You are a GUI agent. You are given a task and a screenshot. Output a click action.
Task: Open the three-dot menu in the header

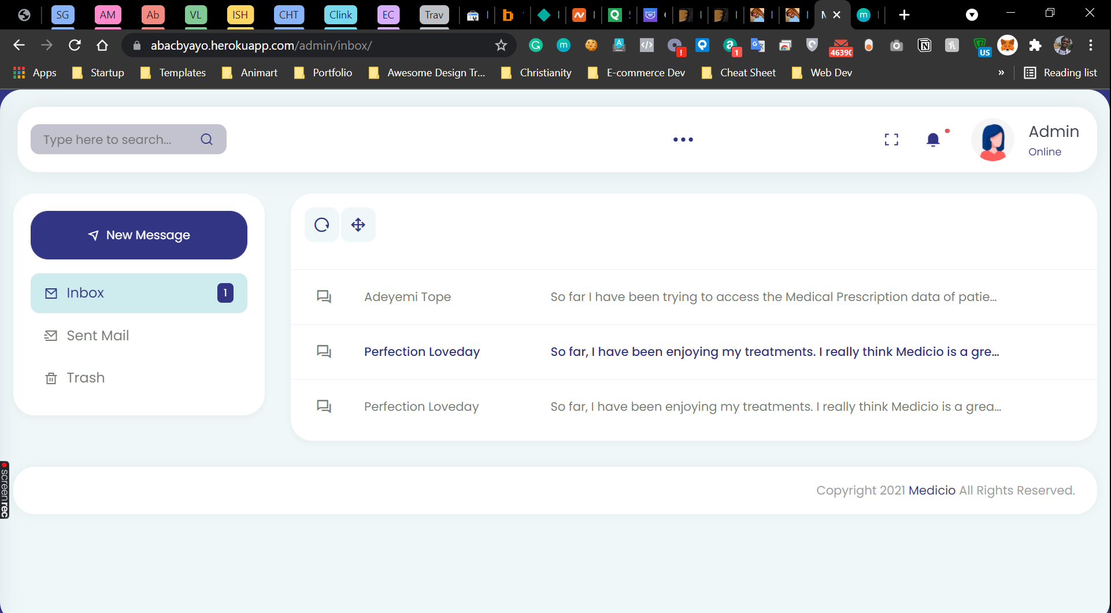(683, 139)
